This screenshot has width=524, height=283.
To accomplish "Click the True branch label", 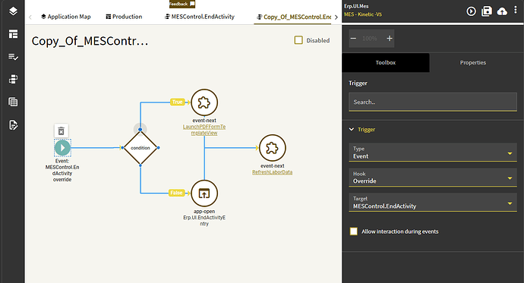I will point(178,102).
